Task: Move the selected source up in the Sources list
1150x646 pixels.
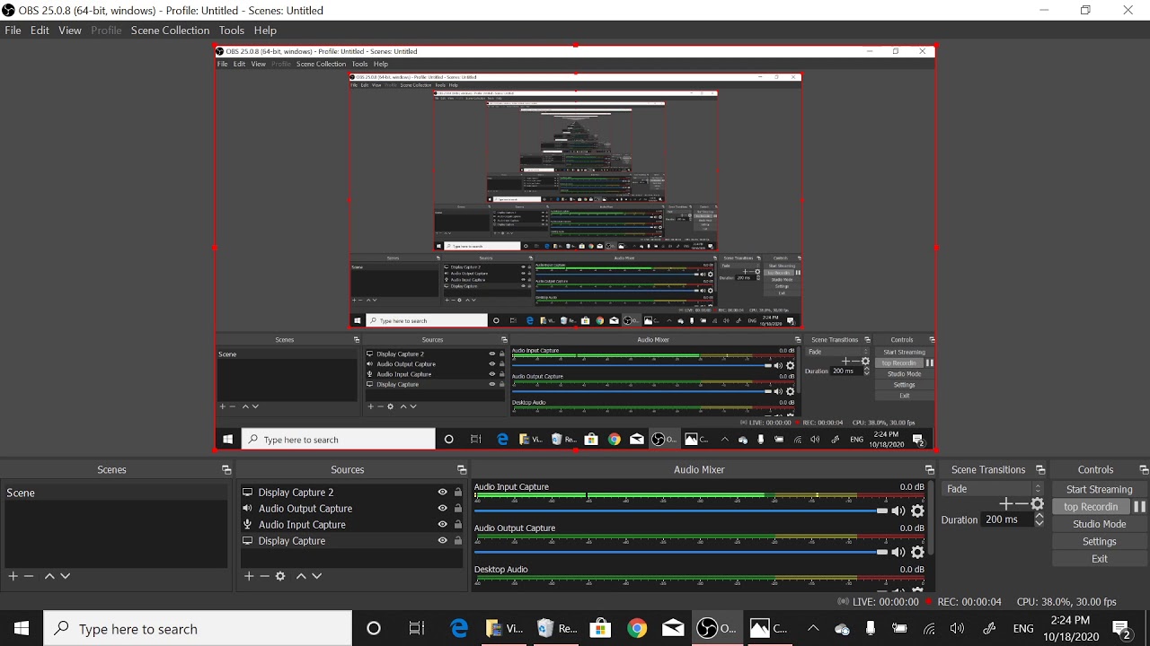Action: (x=301, y=576)
